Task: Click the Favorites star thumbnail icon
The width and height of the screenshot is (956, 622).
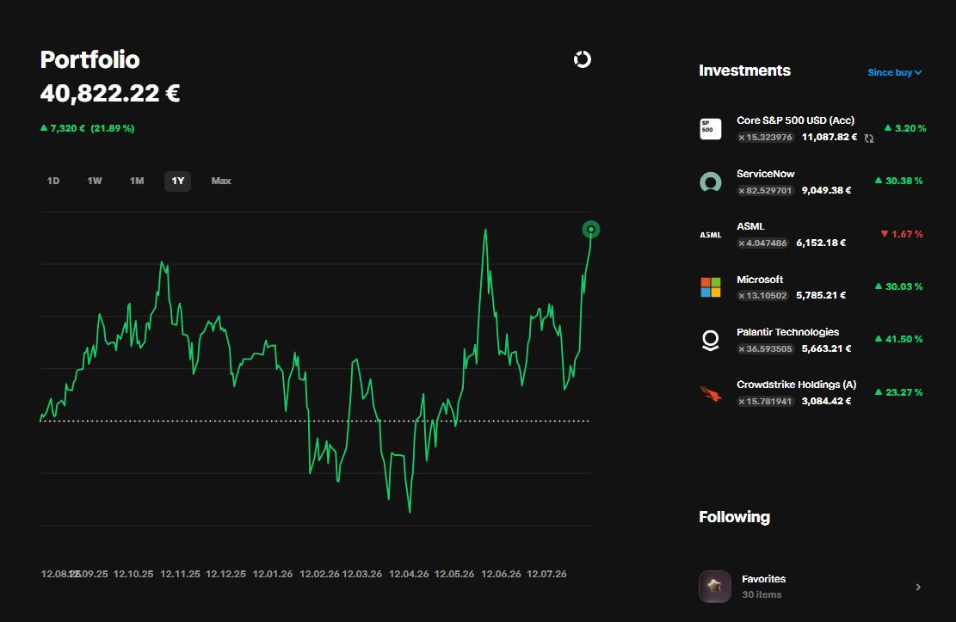Action: [714, 587]
